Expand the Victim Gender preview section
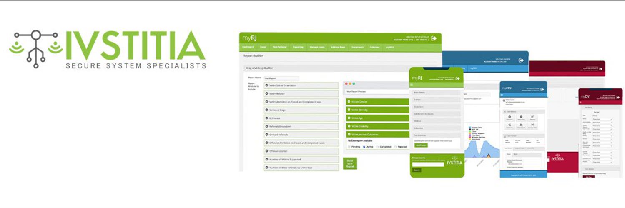The width and height of the screenshot is (625, 208). pyautogui.click(x=378, y=102)
